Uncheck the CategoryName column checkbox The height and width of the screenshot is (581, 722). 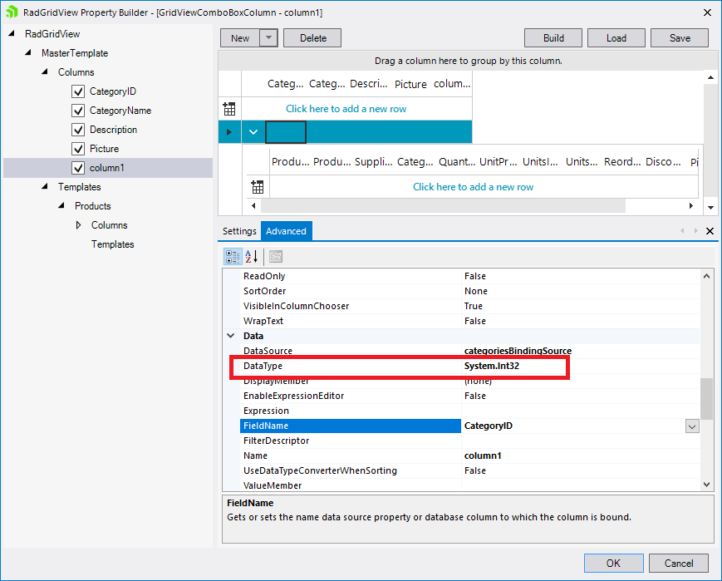(x=78, y=111)
